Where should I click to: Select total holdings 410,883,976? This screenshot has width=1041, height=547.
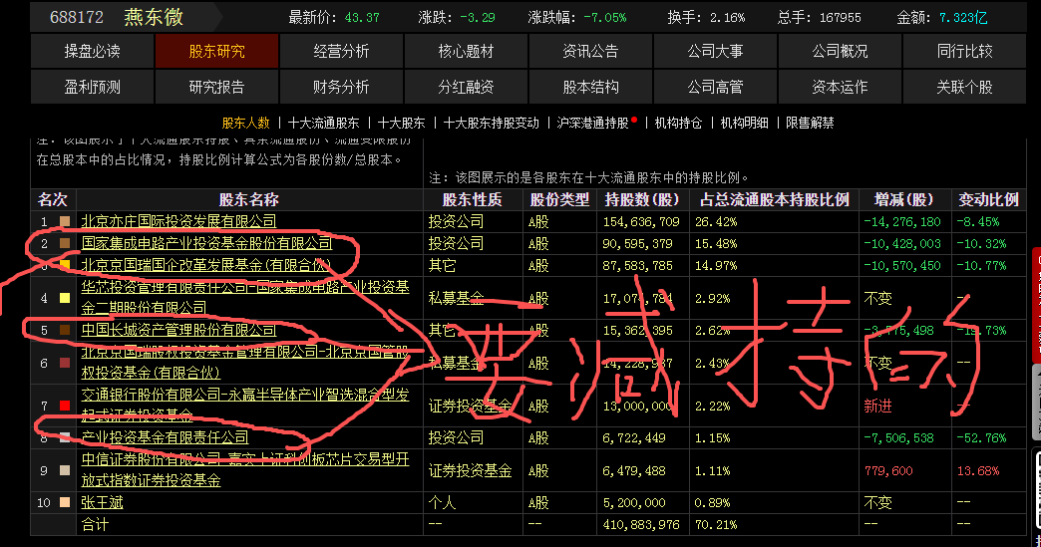pyautogui.click(x=641, y=524)
